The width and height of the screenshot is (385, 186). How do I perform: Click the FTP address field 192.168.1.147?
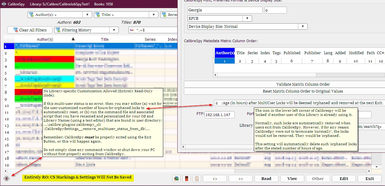pyautogui.click(x=220, y=115)
